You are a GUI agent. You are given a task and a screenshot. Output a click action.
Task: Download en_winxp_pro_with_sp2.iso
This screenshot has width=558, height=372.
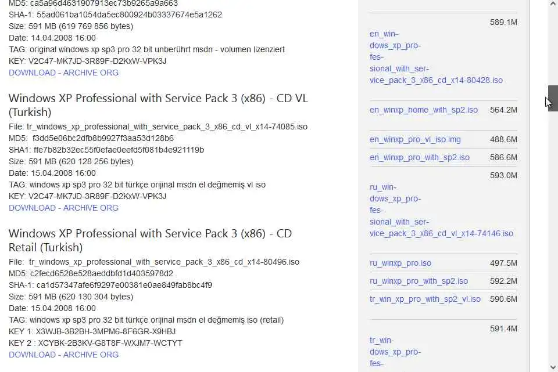coord(420,157)
